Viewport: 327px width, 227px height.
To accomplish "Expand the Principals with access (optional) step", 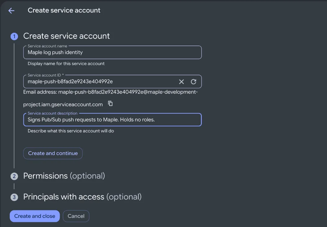I will (82, 197).
